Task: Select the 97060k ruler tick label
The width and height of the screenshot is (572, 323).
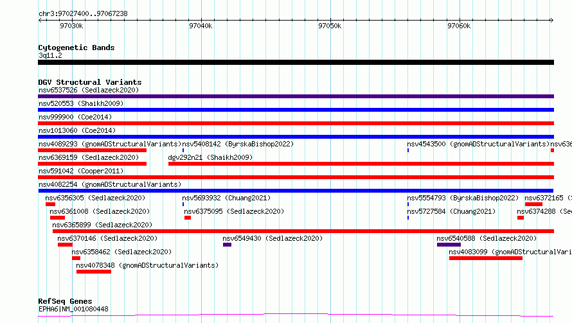Action: (459, 26)
